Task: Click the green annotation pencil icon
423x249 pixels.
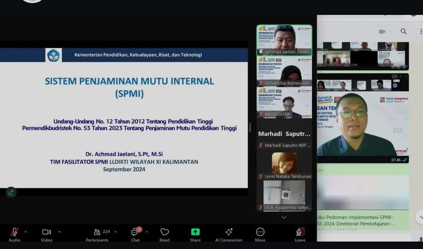Action: pyautogui.click(x=11, y=192)
